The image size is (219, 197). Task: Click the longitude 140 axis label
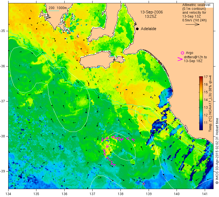tap(177, 194)
